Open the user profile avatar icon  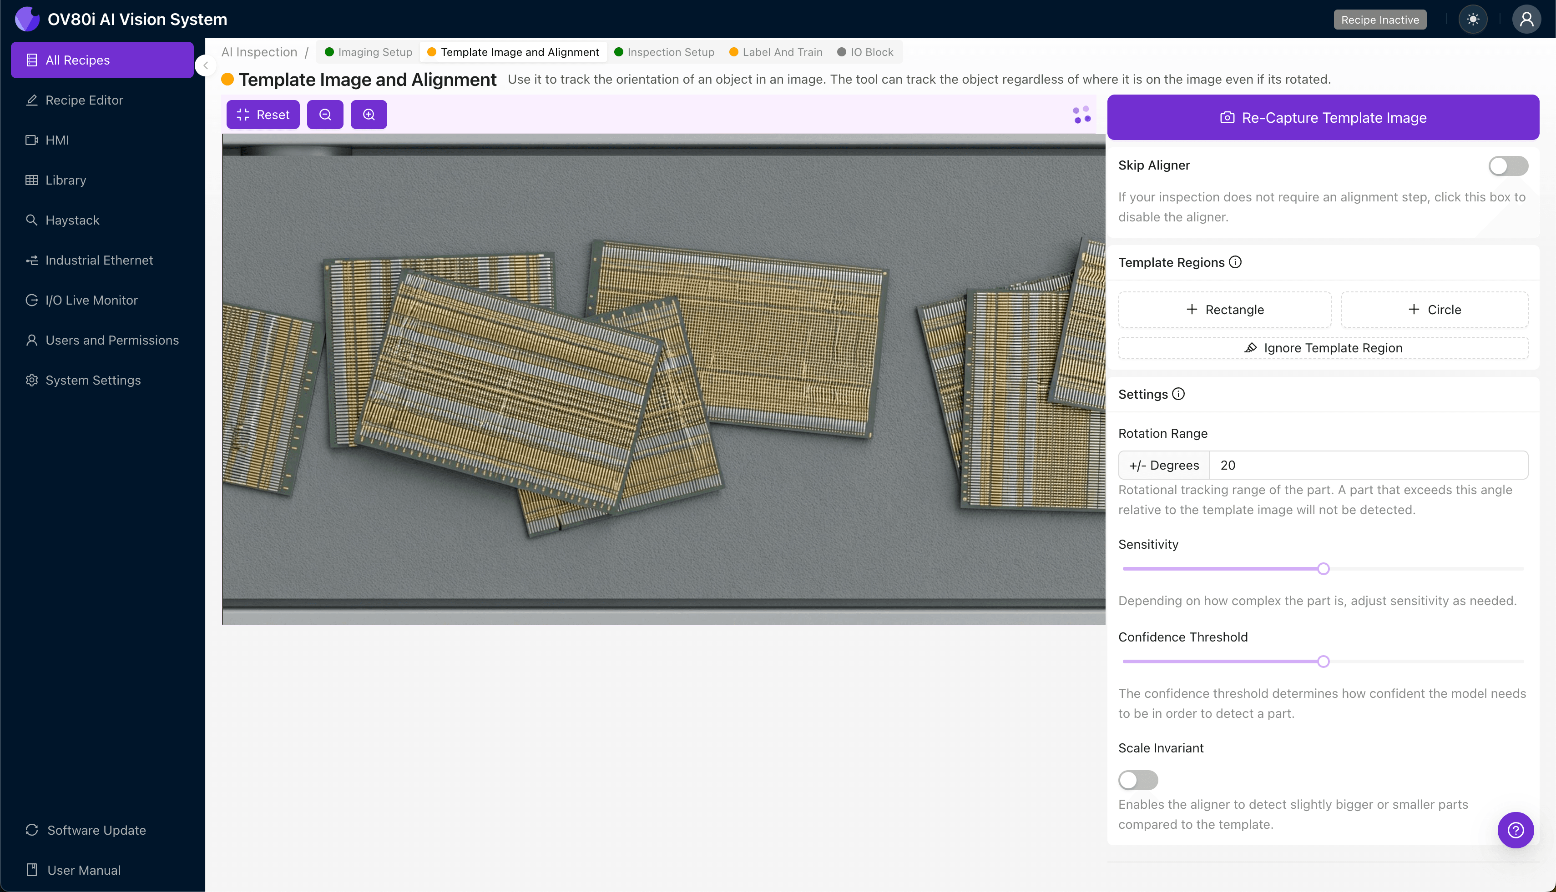pos(1526,19)
